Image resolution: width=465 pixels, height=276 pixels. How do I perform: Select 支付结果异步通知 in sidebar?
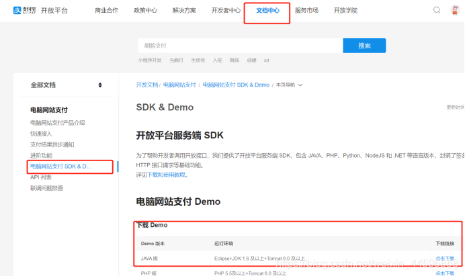(x=52, y=144)
